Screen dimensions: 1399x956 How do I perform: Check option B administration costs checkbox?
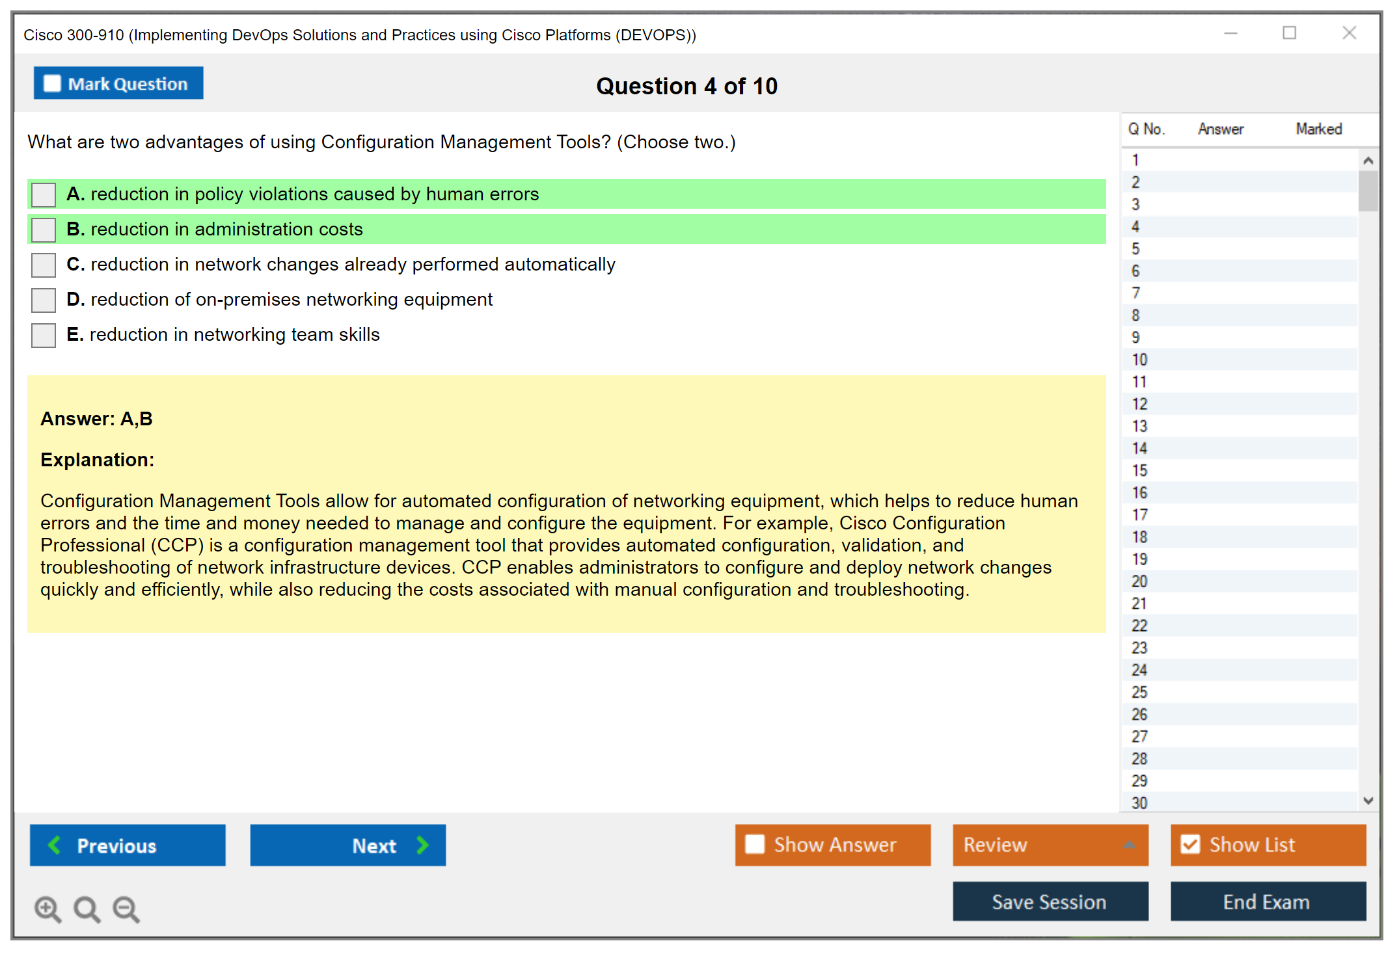(44, 230)
